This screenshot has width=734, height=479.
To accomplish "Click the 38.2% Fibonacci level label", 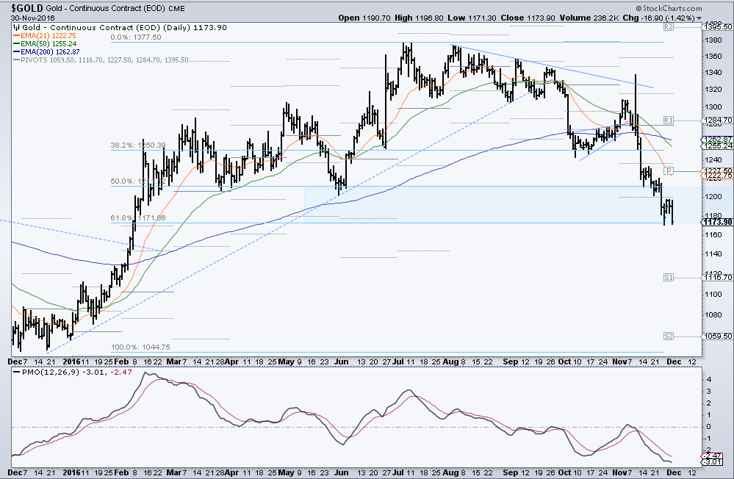I will pyautogui.click(x=138, y=145).
